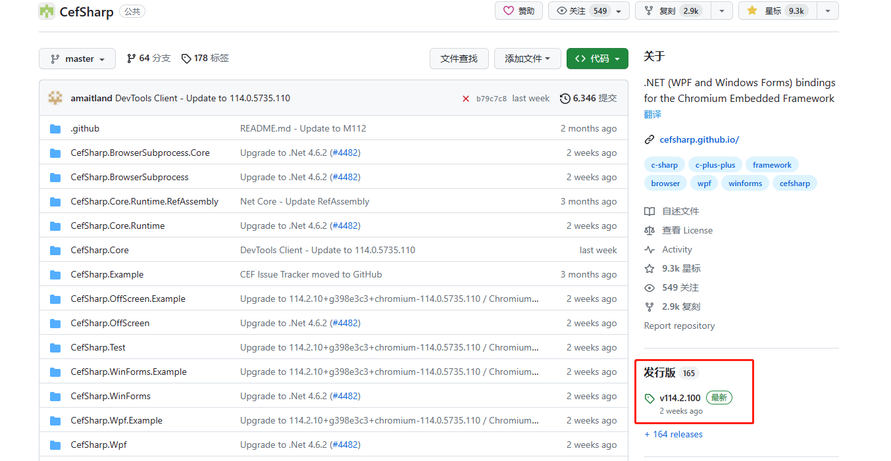This screenshot has width=891, height=461.
Task: Click the CefSharp.OffScreen.Example folder icon
Action: (x=55, y=299)
